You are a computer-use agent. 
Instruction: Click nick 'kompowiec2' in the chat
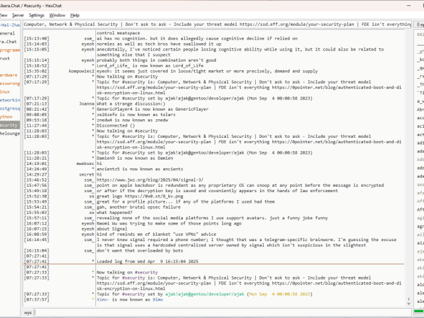pyautogui.click(x=81, y=71)
